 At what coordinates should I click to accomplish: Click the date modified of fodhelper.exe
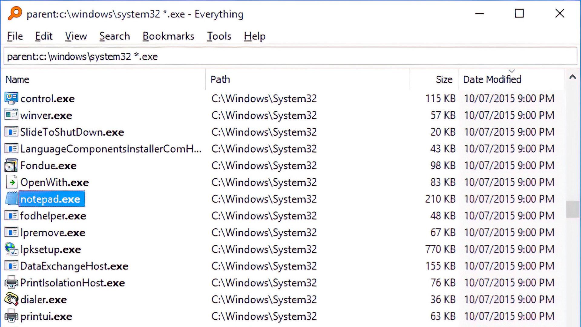[x=509, y=216]
